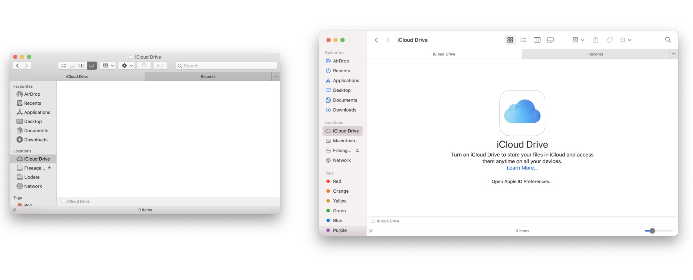The width and height of the screenshot is (693, 280).
Task: Click Share icon in left window toolbar
Action: pos(144,66)
